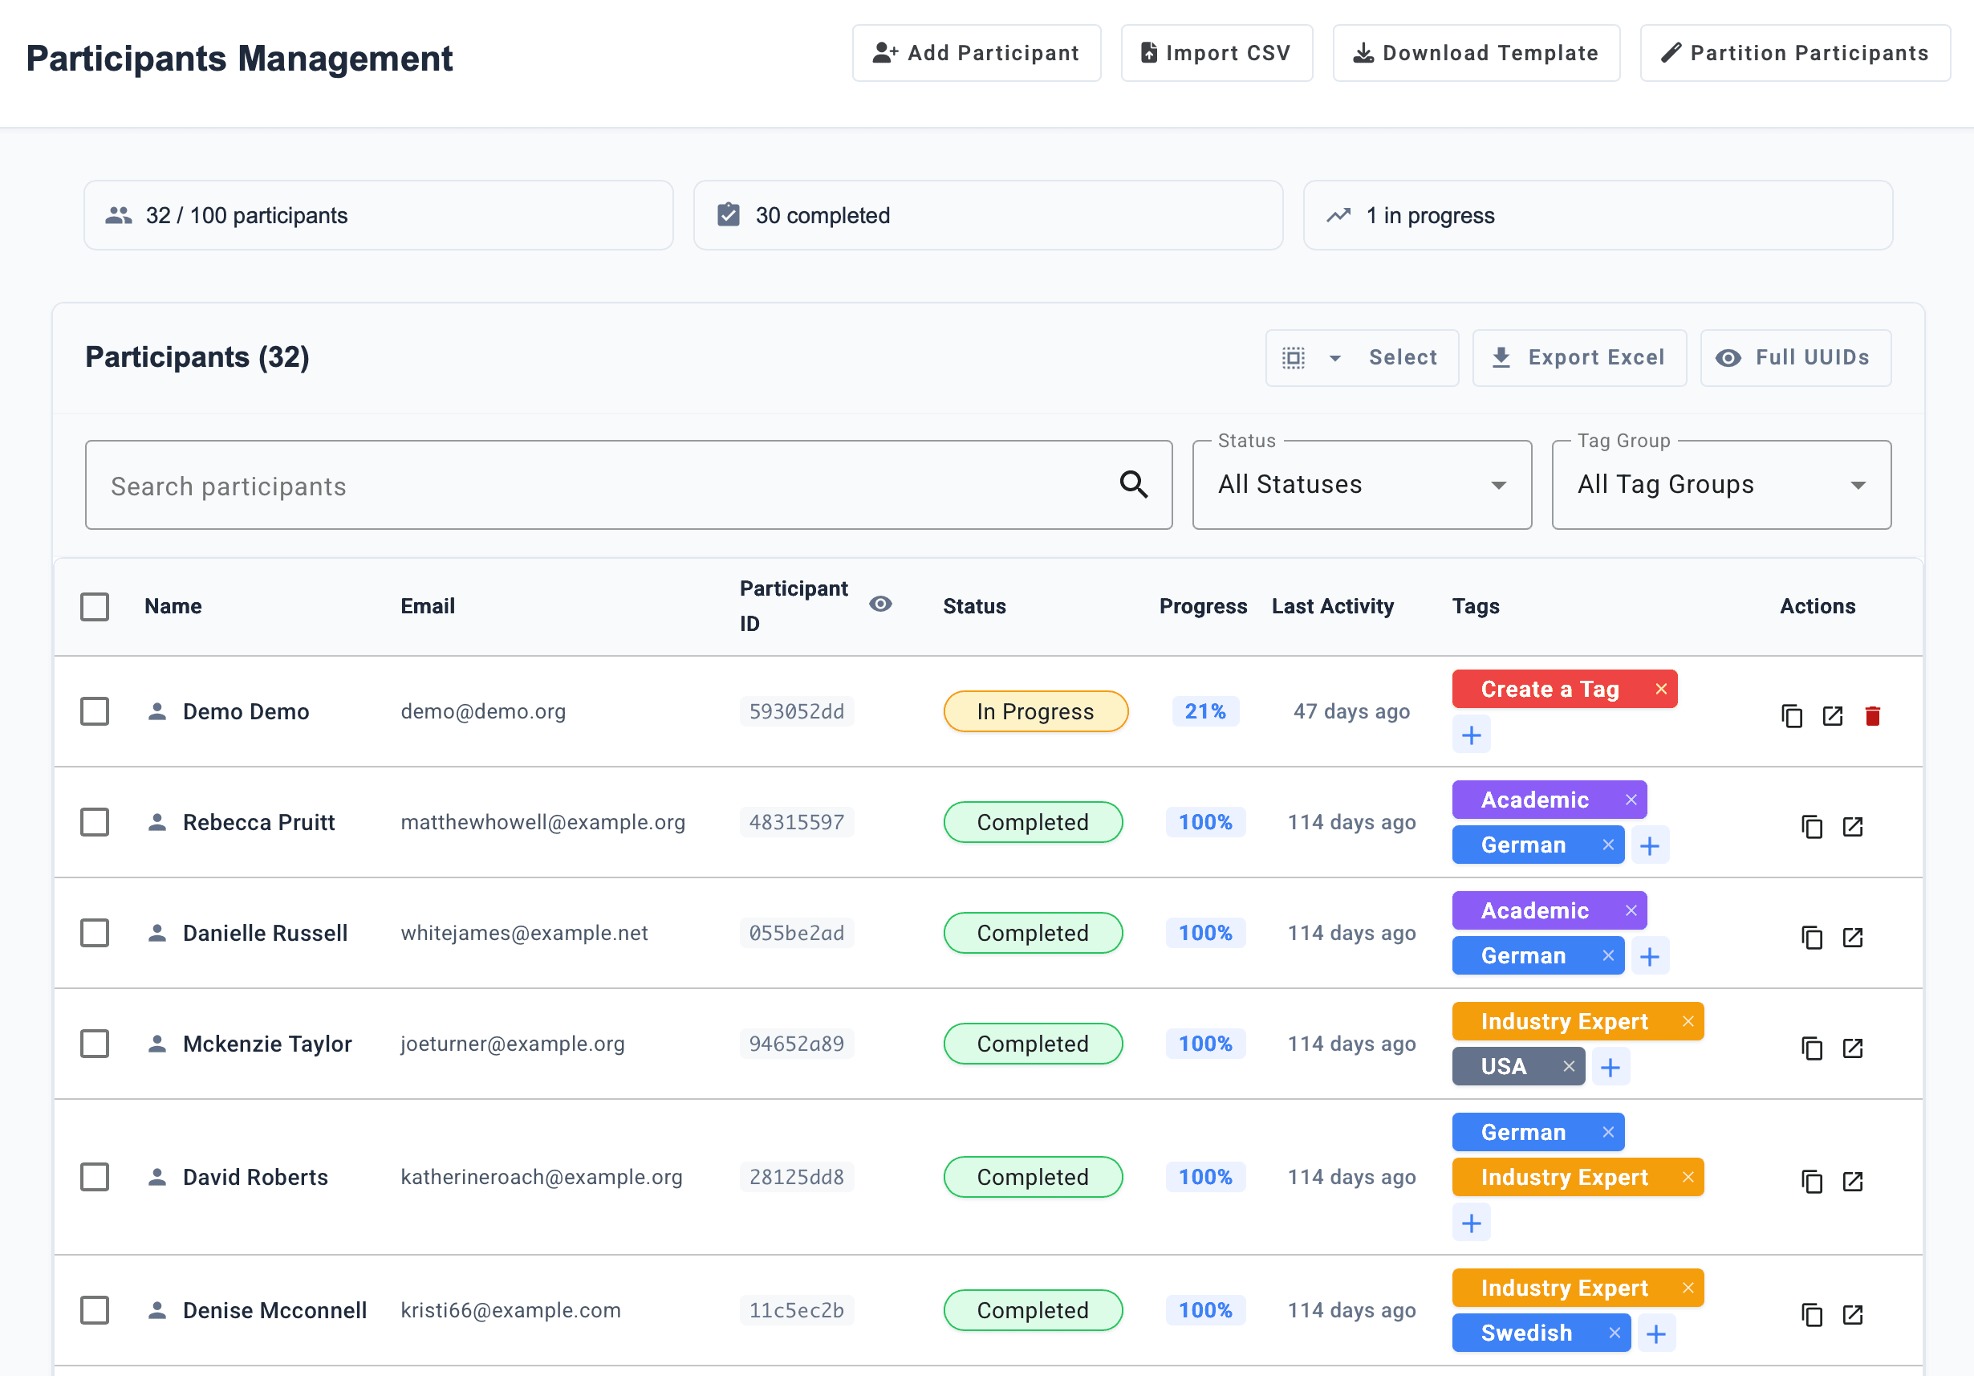Click the 32 / 100 participants card

tap(378, 215)
